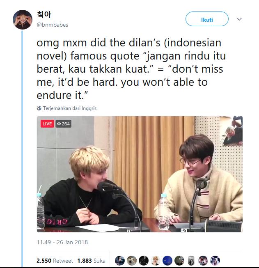Open the solid blue circle liker avatar
Screen dimensions: 259x268
pos(167,261)
